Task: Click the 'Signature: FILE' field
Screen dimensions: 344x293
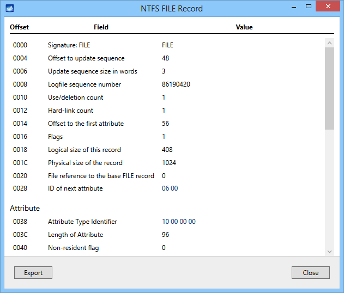Action: [x=69, y=45]
